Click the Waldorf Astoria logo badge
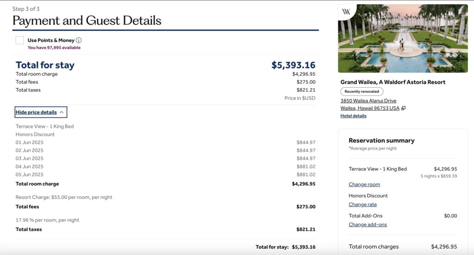474x255 pixels. (346, 12)
